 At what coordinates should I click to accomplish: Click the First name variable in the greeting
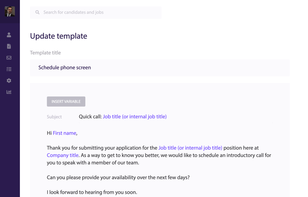click(64, 133)
